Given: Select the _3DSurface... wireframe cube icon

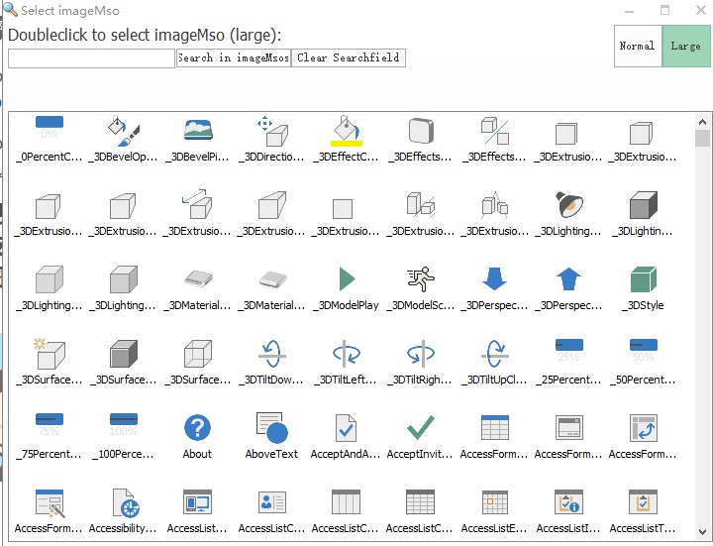Looking at the screenshot, I should pos(198,354).
